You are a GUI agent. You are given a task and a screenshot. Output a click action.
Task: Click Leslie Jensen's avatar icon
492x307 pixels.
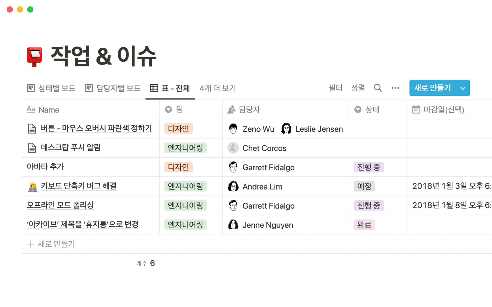pos(286,129)
